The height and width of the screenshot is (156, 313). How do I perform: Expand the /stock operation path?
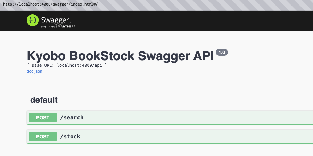pos(70,137)
